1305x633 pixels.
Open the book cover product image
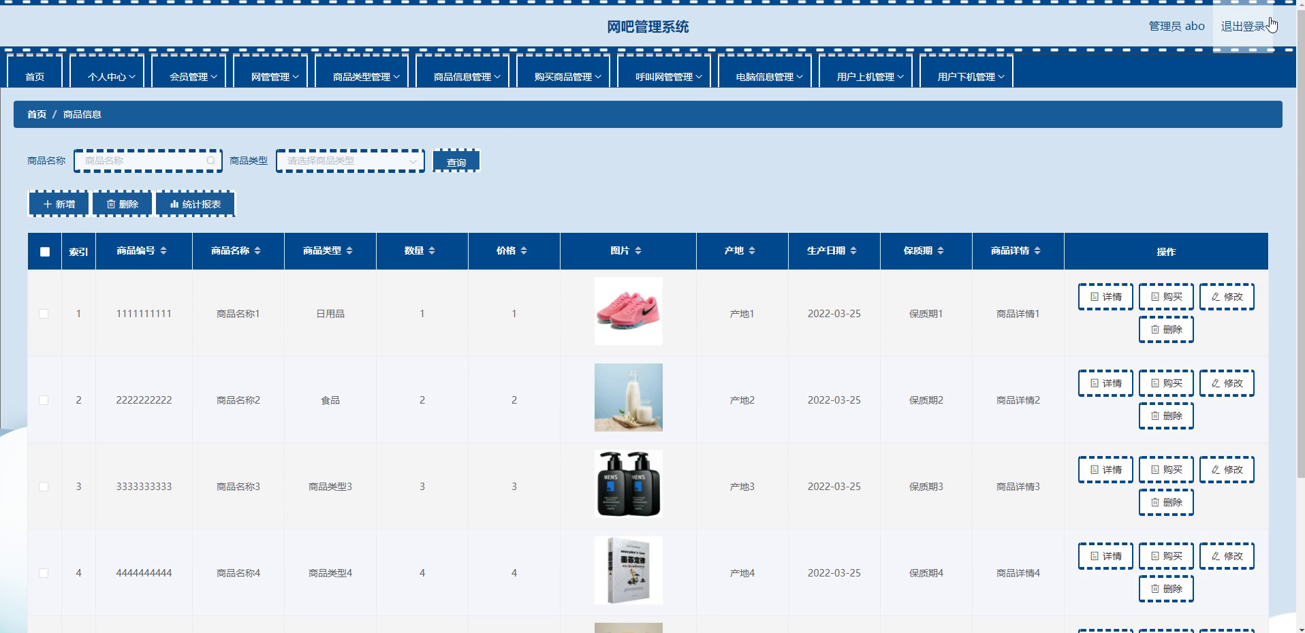point(628,570)
